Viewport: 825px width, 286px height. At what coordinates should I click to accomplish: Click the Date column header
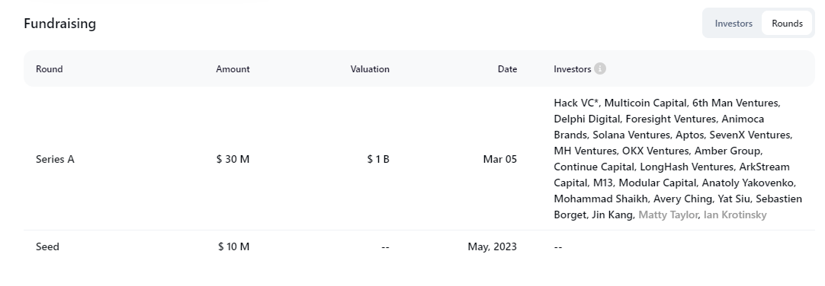(507, 68)
